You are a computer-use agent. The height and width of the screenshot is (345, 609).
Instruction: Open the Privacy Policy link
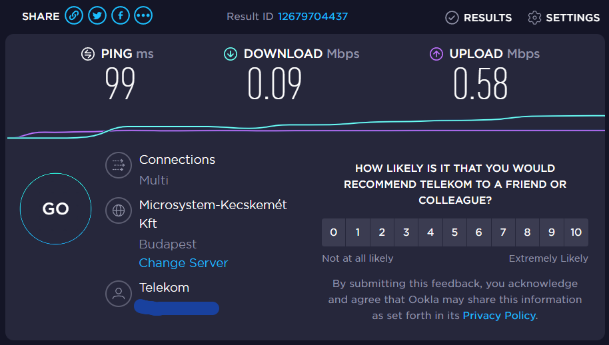point(500,316)
